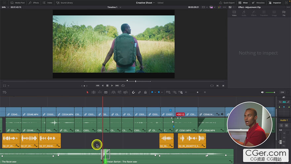Toggle the Mixer panel
The width and height of the screenshot is (291, 164).
(243, 3)
